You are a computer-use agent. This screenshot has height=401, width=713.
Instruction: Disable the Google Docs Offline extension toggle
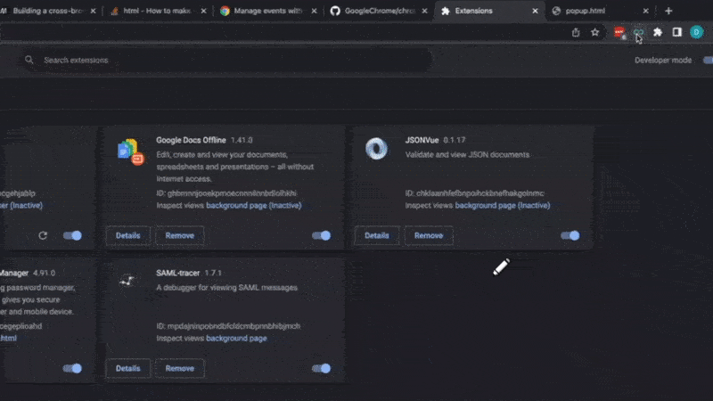coord(322,235)
